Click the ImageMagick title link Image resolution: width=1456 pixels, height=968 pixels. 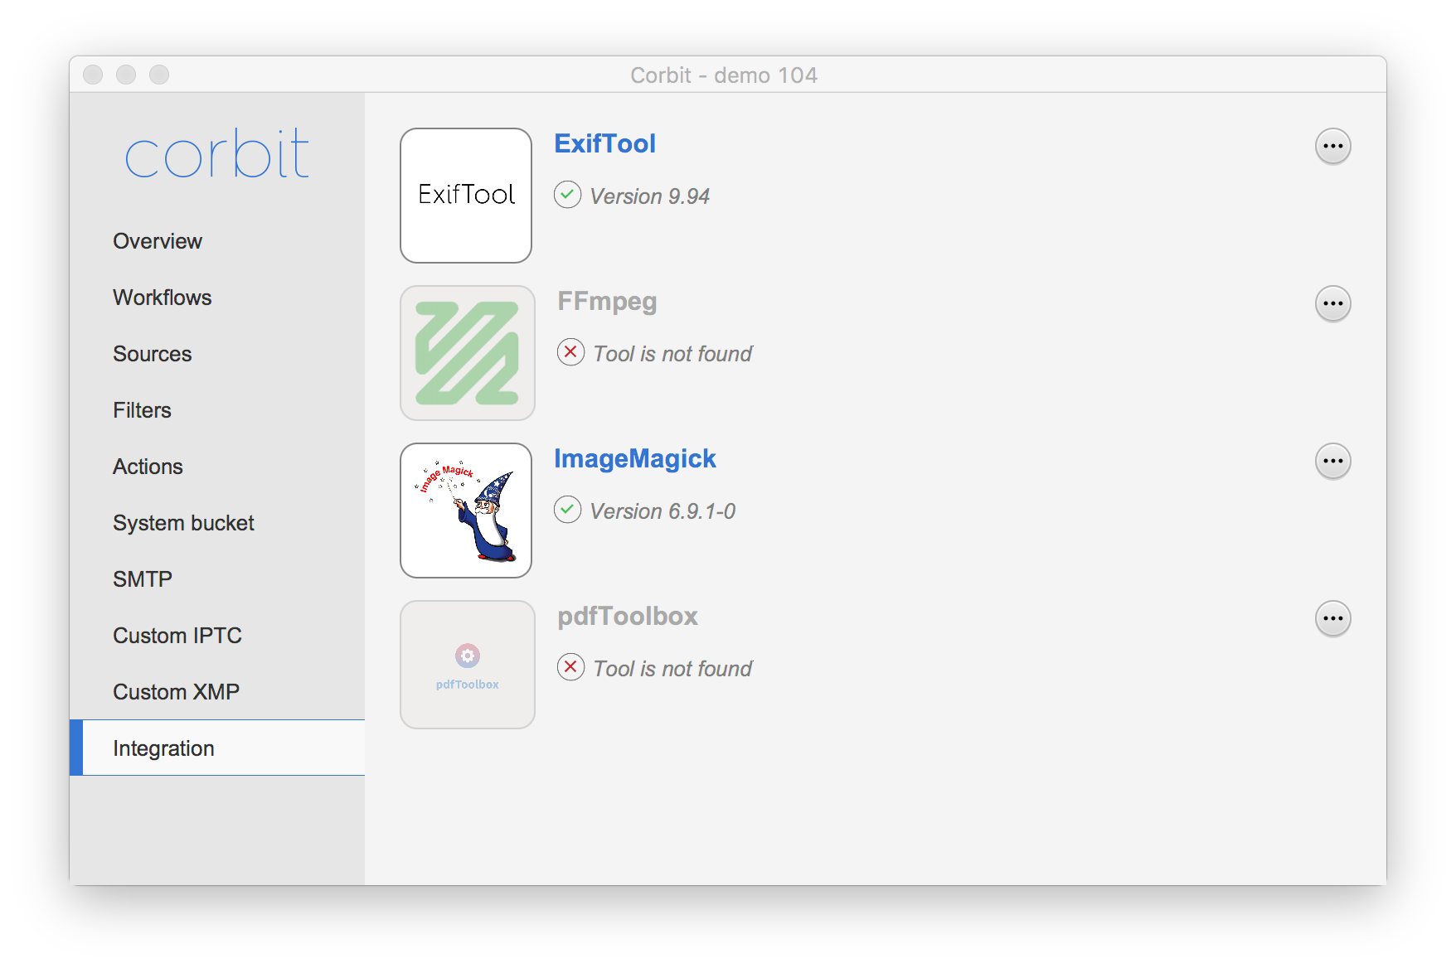(x=635, y=458)
